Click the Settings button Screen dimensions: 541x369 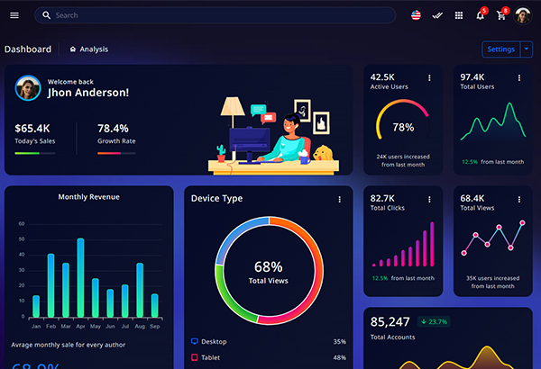pos(500,49)
